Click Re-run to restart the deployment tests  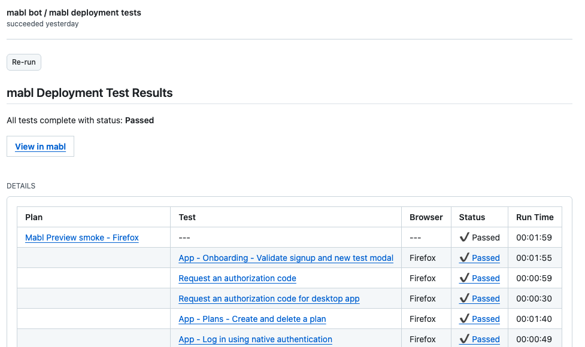click(23, 62)
